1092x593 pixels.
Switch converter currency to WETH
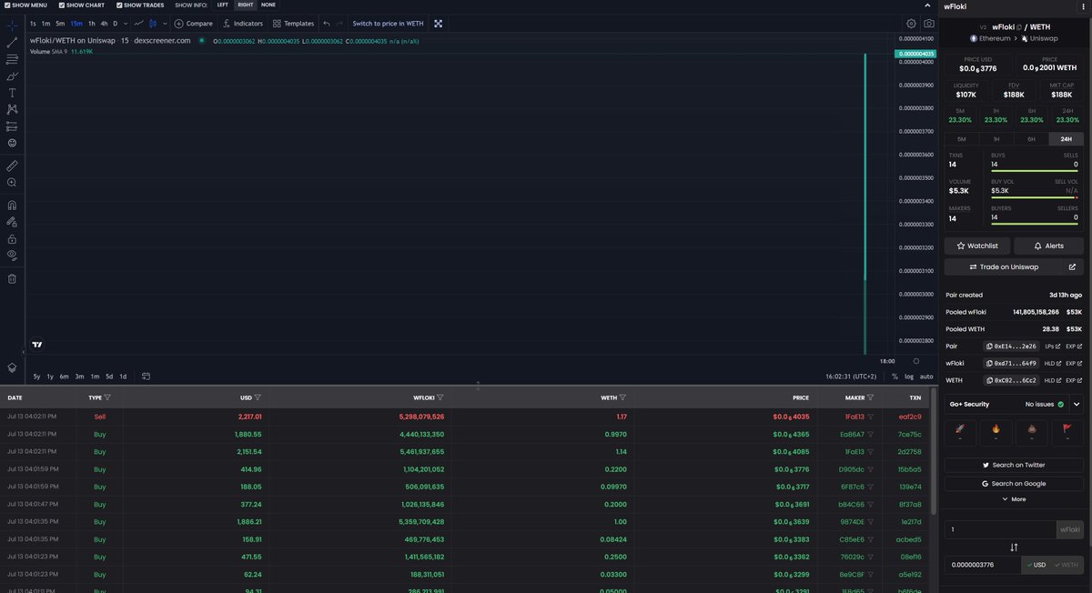[x=1066, y=565]
